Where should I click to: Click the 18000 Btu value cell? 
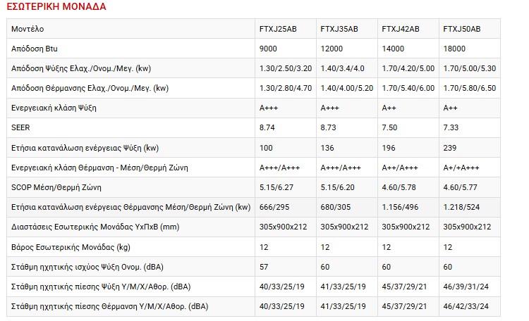tap(454, 49)
